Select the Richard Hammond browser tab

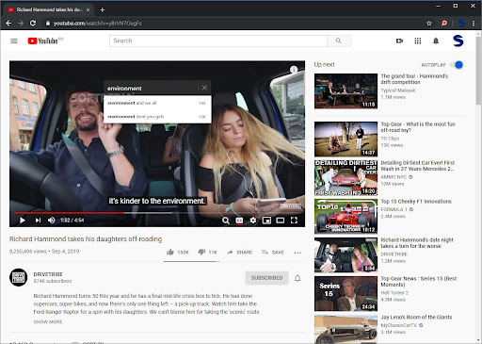[49, 9]
